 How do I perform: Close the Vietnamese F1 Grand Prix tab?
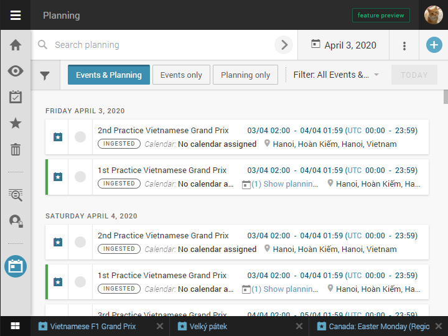coord(160,326)
